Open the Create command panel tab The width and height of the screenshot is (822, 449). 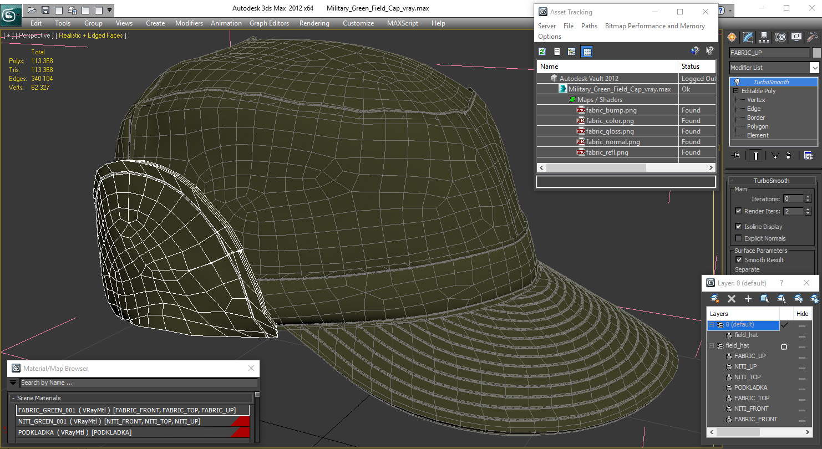pyautogui.click(x=732, y=37)
